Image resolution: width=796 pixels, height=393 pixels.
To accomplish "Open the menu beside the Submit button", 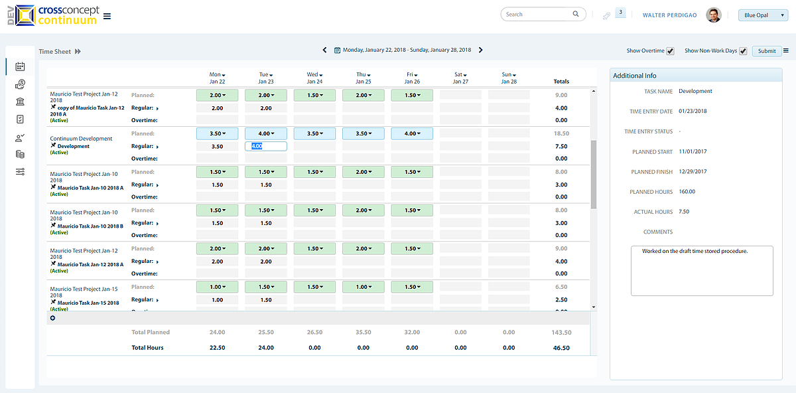I will point(786,50).
